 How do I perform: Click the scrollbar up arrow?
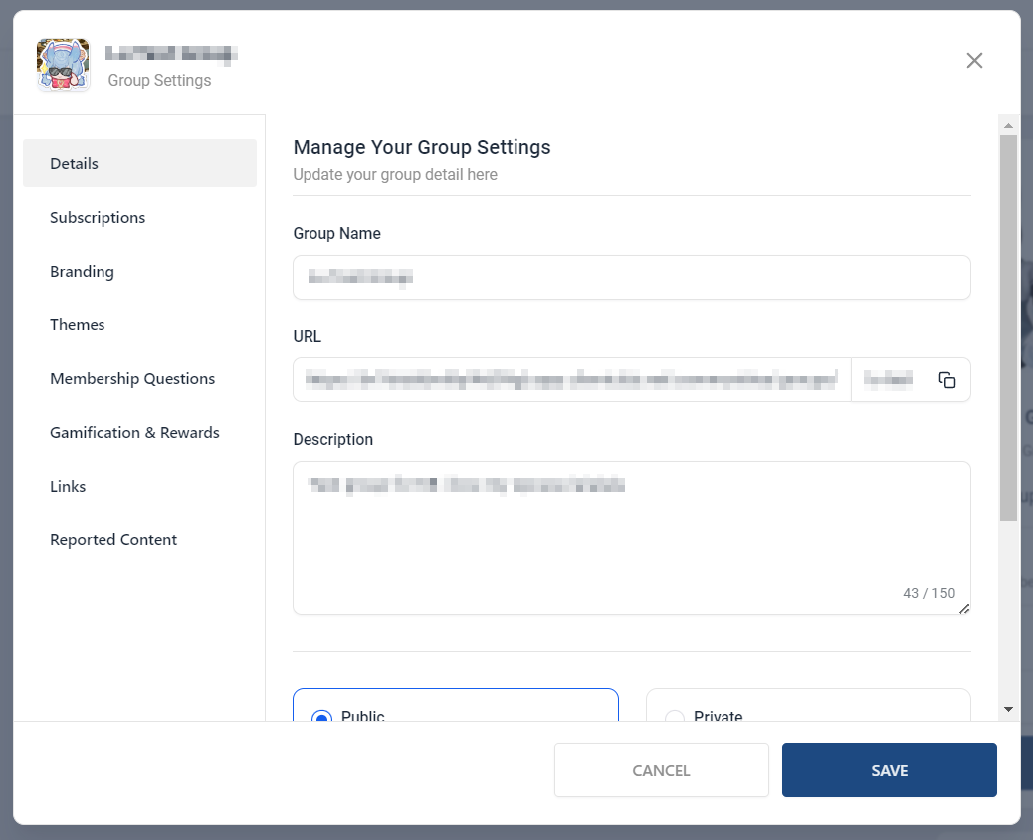[1008, 126]
